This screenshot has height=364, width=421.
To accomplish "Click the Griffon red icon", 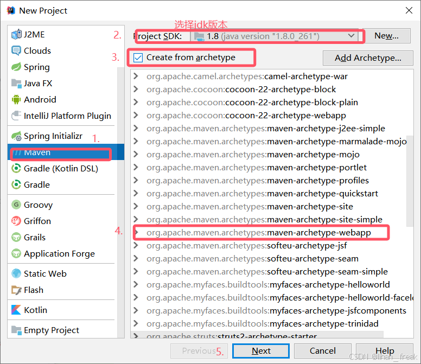I will point(16,221).
